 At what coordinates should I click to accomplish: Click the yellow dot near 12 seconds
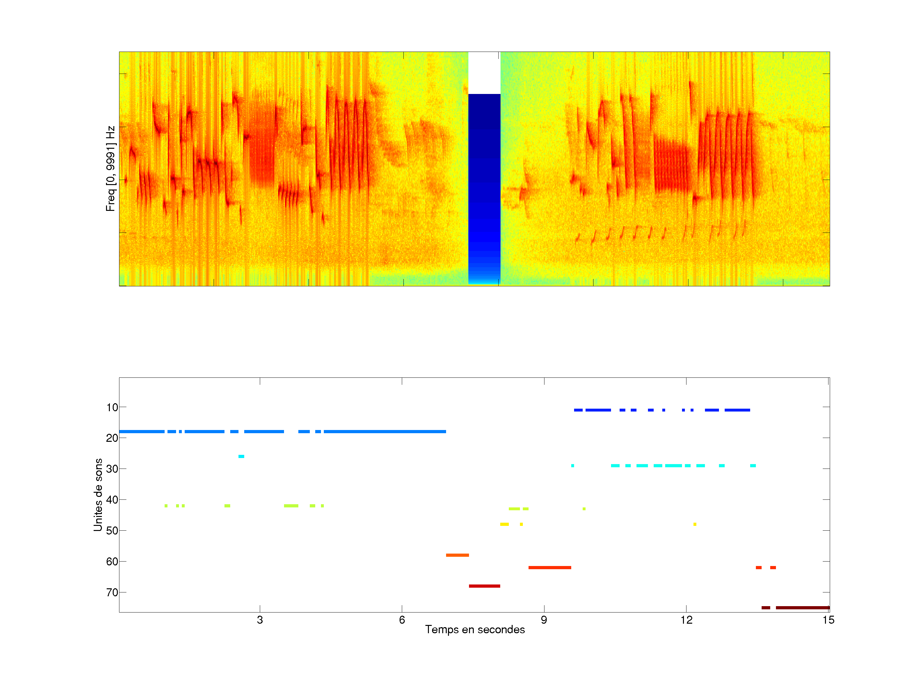695,524
